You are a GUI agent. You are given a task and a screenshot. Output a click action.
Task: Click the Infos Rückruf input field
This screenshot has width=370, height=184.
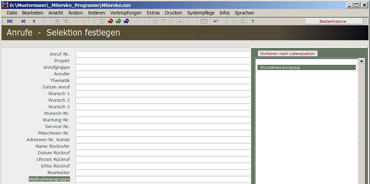163,166
